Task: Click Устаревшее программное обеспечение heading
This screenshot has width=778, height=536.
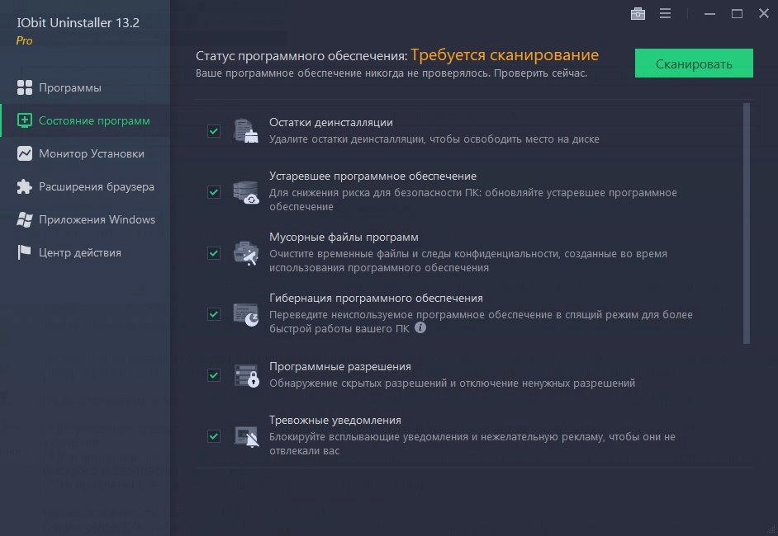Action: [x=372, y=176]
